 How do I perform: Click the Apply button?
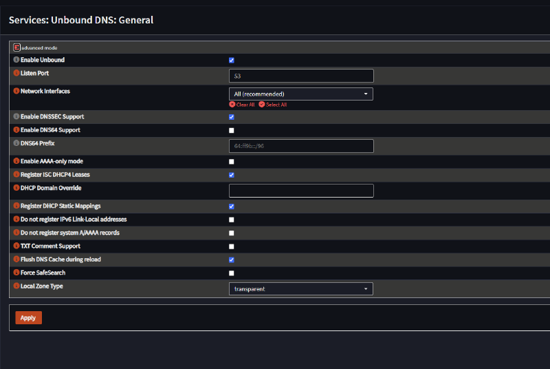(28, 318)
